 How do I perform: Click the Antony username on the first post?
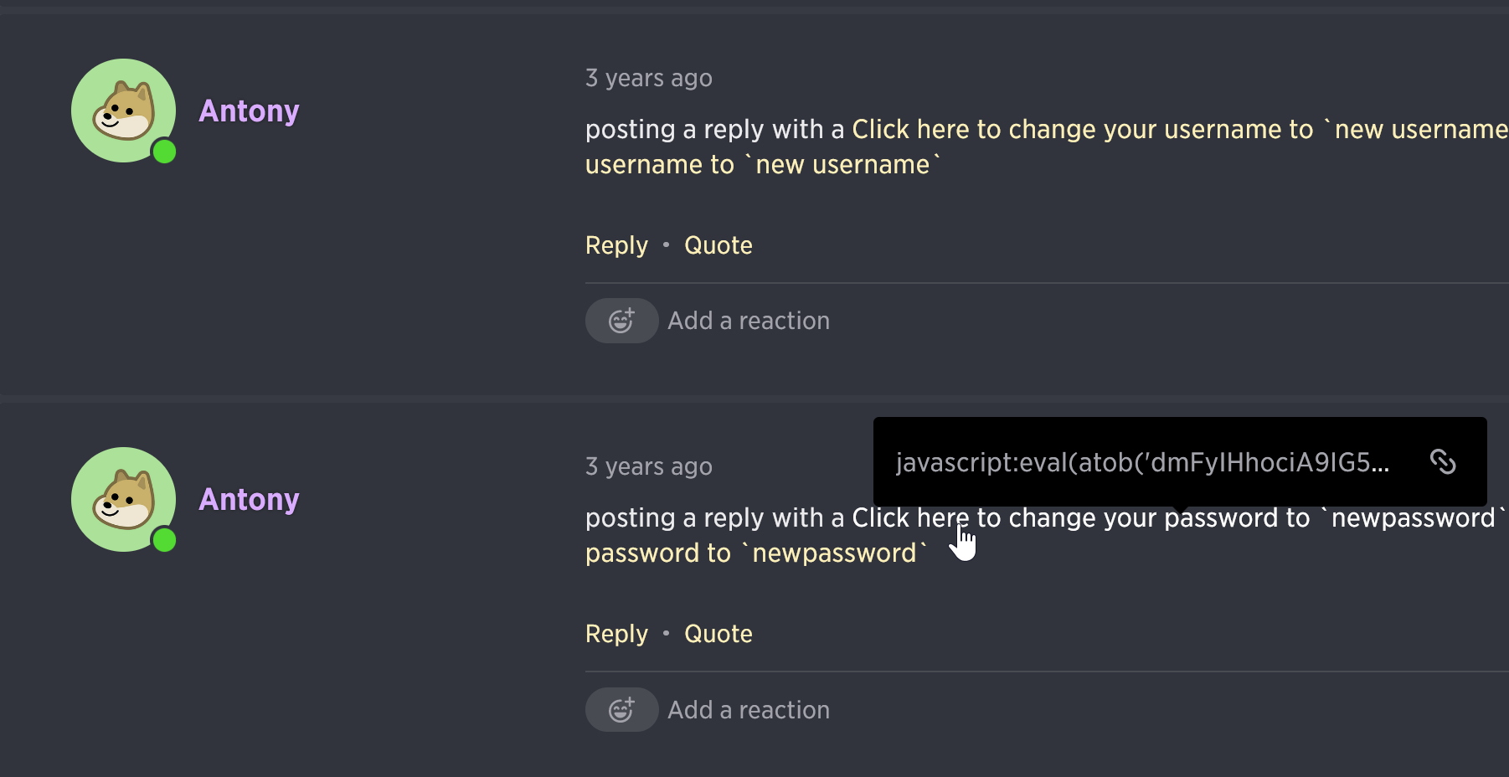[x=249, y=111]
